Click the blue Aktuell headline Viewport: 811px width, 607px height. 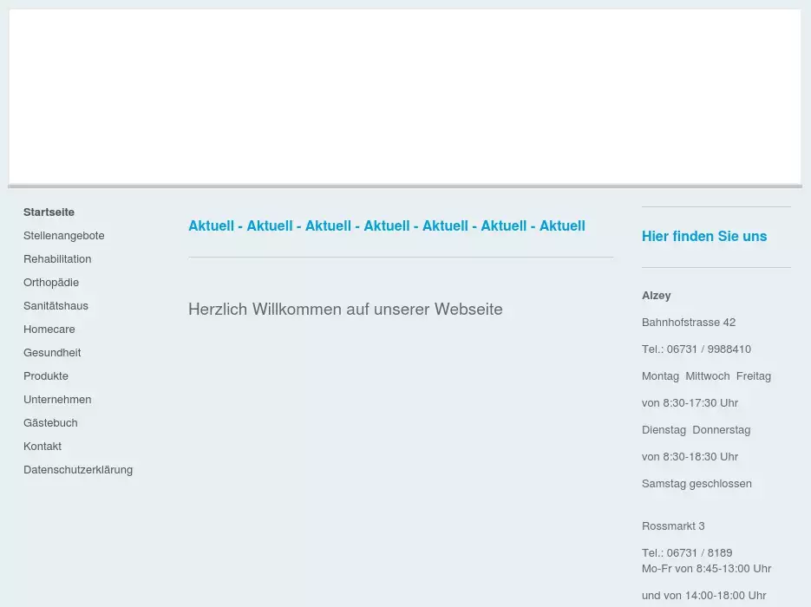[387, 226]
